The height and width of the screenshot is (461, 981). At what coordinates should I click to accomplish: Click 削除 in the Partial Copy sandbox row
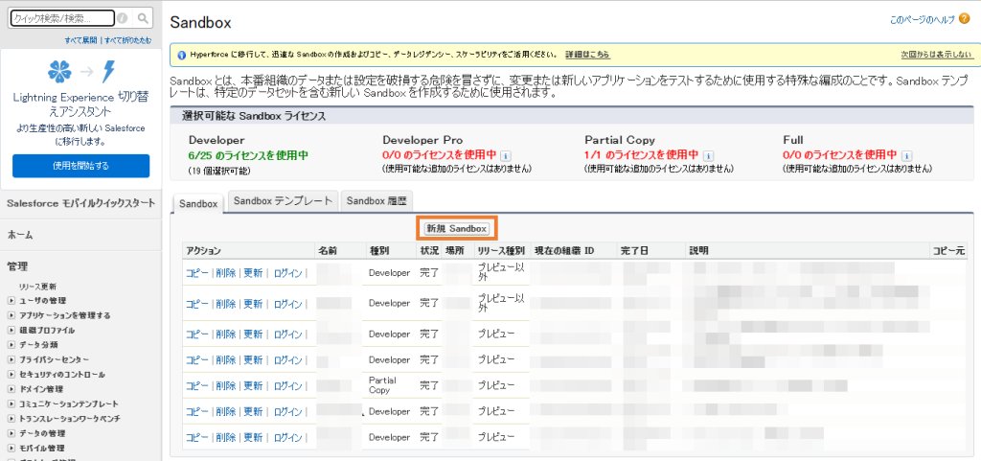click(226, 385)
